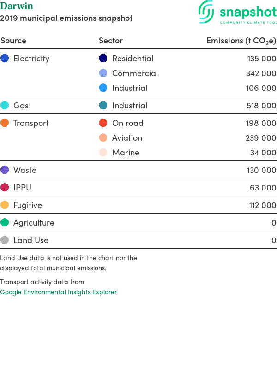Click the yellow Fugitive source dot

5,205
